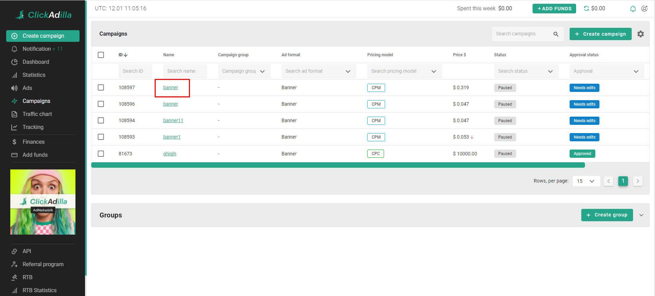Refresh the balance with the sync icon
This screenshot has height=296, width=655.
[586, 9]
